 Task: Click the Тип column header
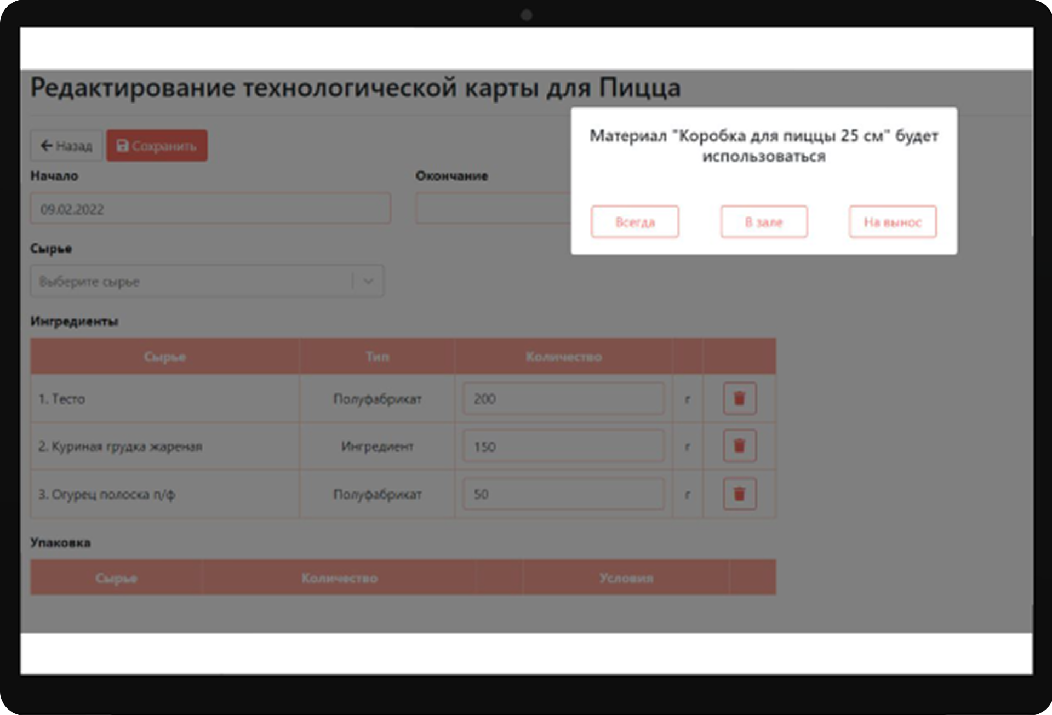click(x=377, y=357)
